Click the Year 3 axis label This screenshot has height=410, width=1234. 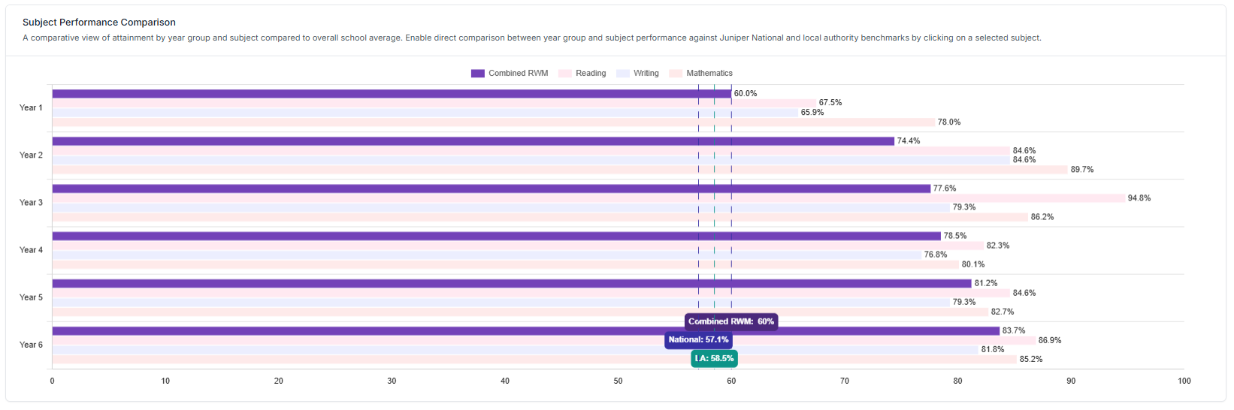tap(31, 203)
